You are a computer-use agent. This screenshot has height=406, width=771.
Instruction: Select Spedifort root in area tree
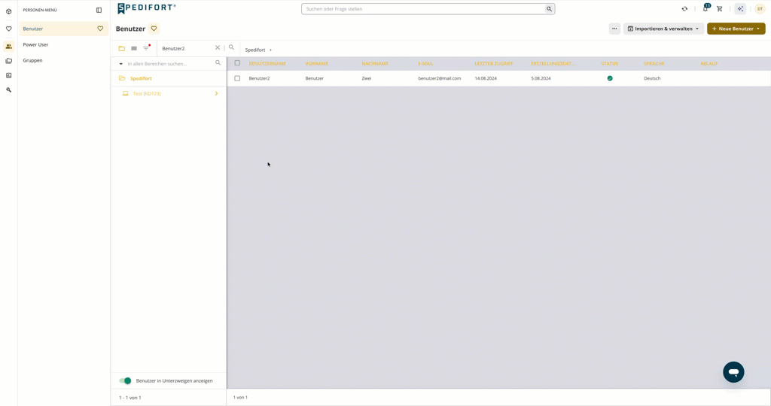point(141,78)
